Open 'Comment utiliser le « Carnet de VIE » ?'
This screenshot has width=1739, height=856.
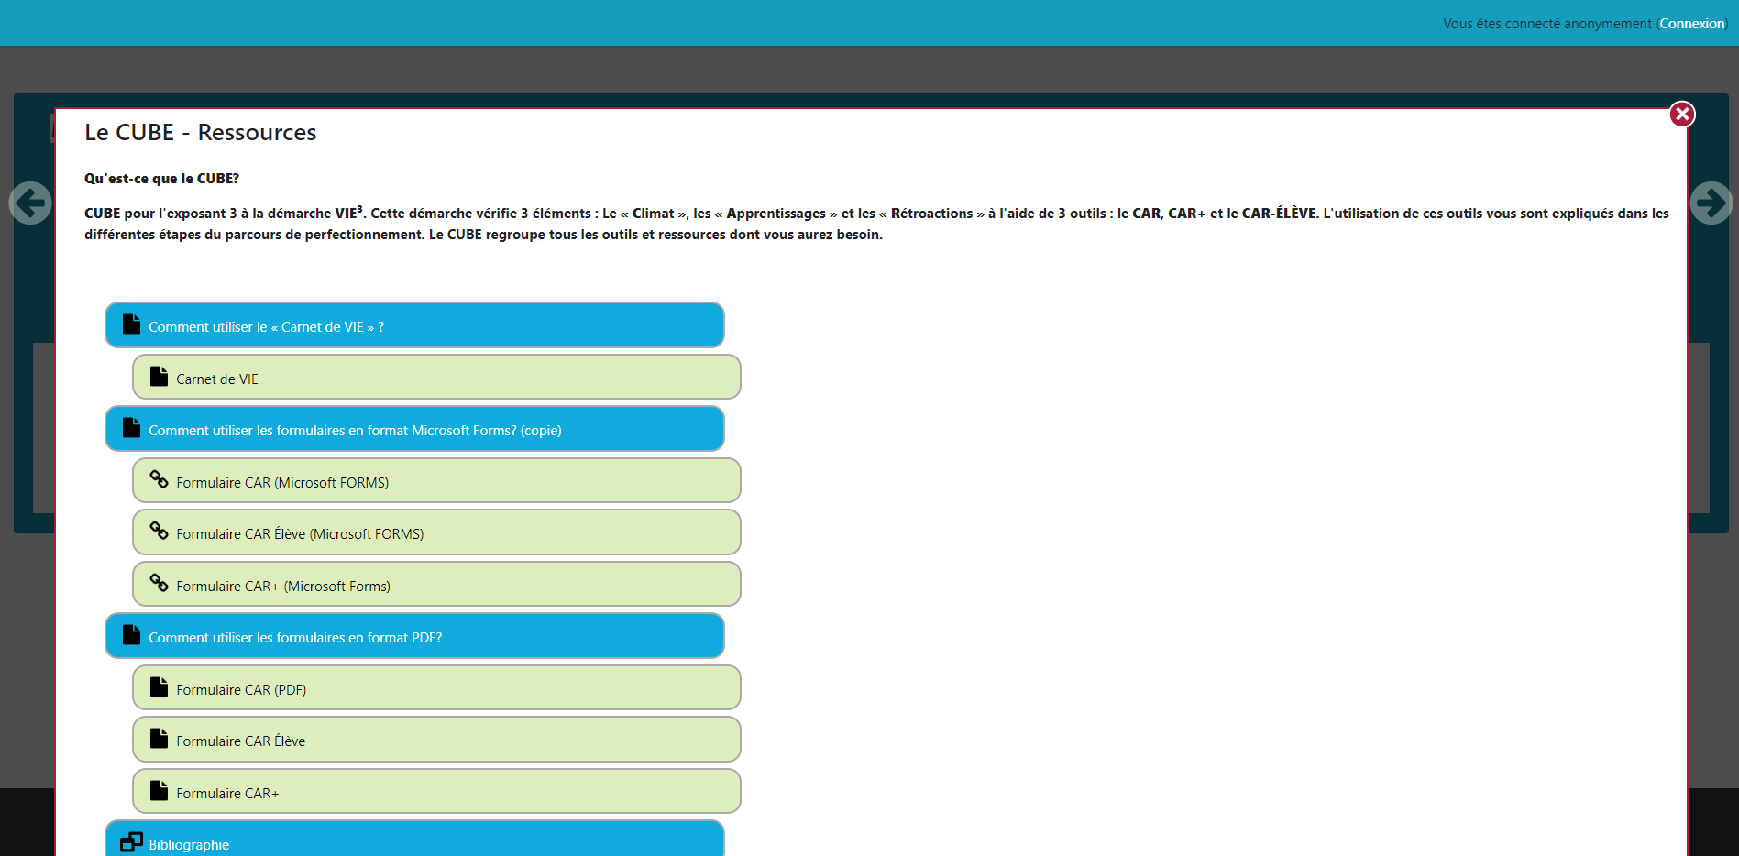[414, 325]
